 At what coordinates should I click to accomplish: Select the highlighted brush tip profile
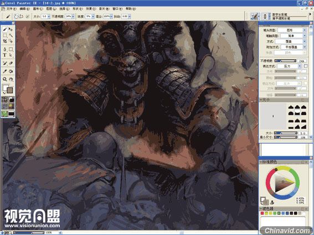297,113
